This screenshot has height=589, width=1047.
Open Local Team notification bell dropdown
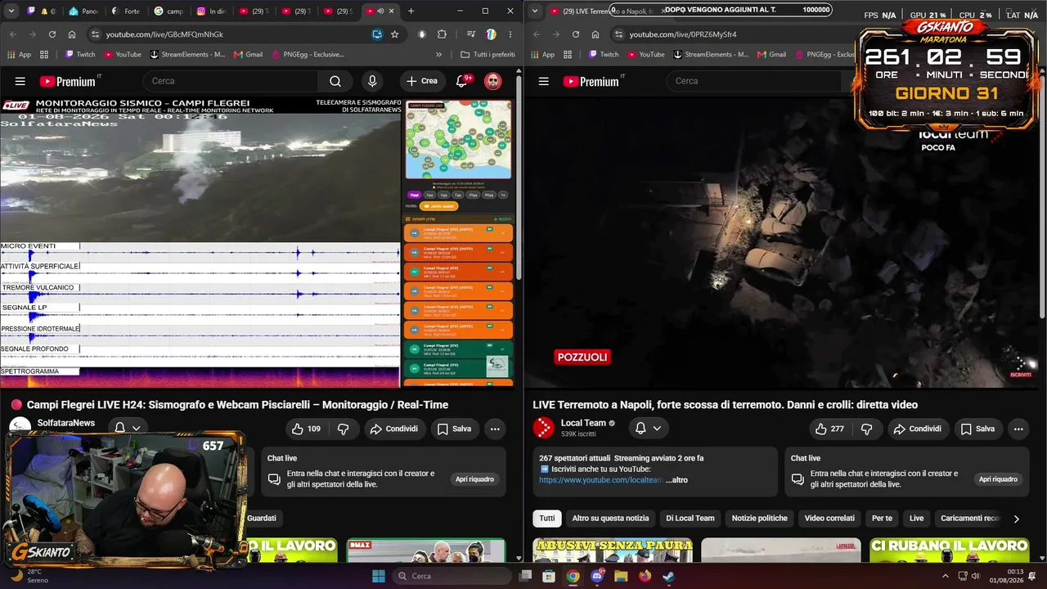click(x=649, y=428)
